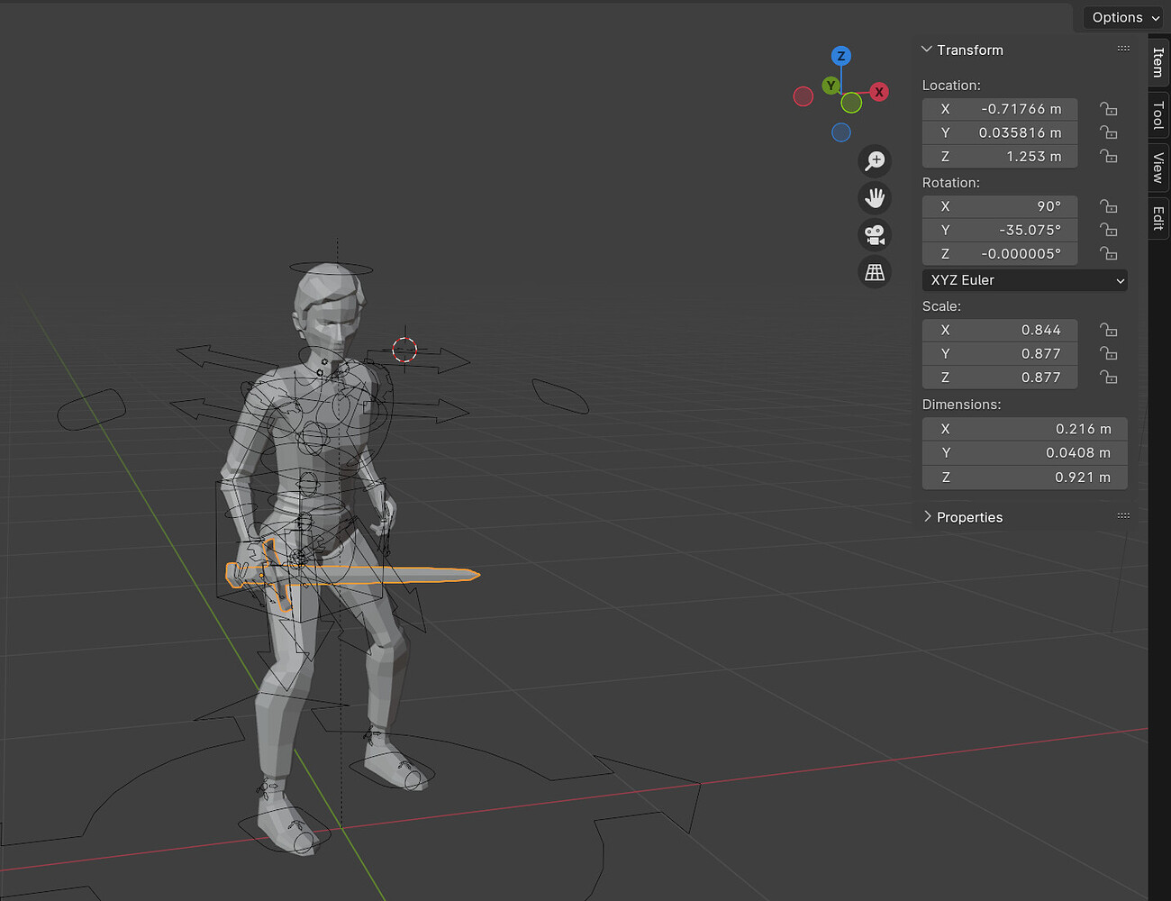Lock the Scale Y value

(1108, 353)
